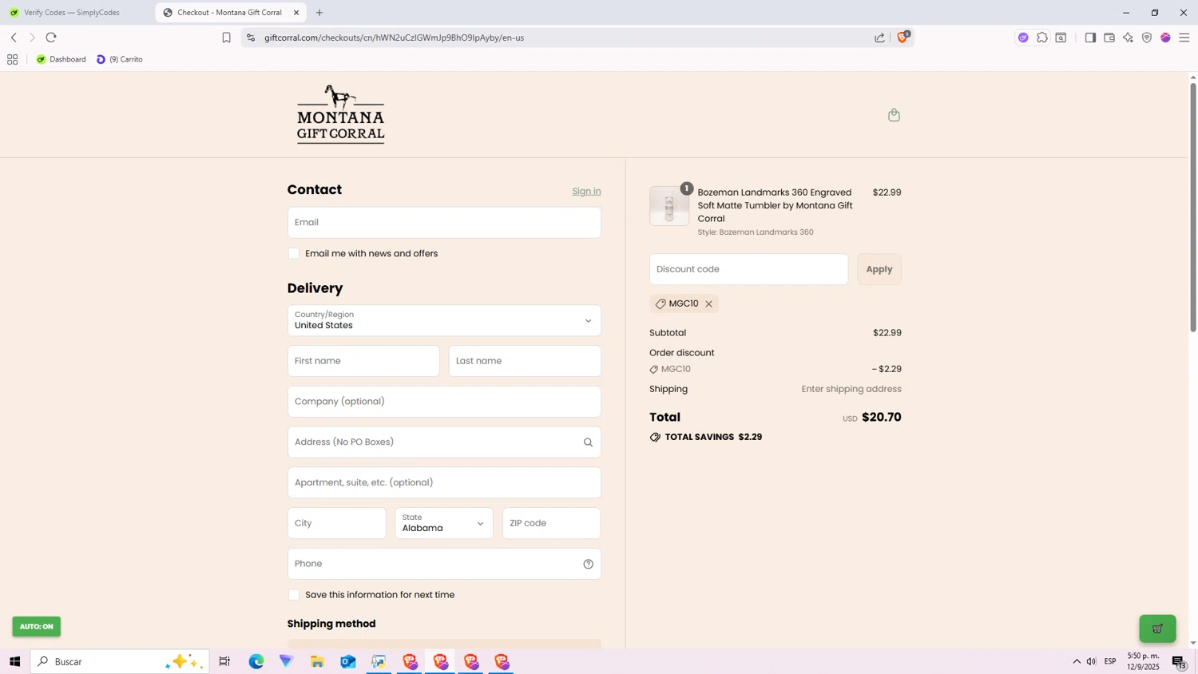The height and width of the screenshot is (674, 1198).
Task: Click the share page icon
Action: 879,38
